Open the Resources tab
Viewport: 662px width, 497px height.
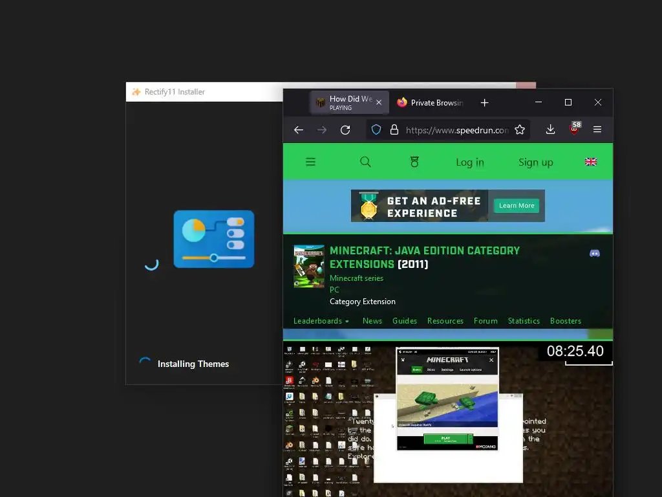click(x=445, y=321)
